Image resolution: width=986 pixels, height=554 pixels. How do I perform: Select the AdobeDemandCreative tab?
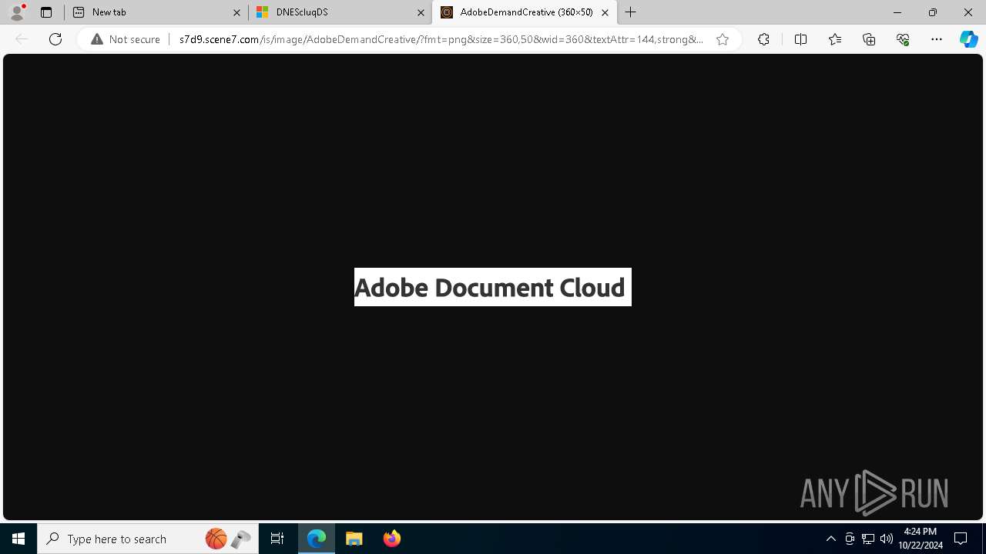pos(525,12)
